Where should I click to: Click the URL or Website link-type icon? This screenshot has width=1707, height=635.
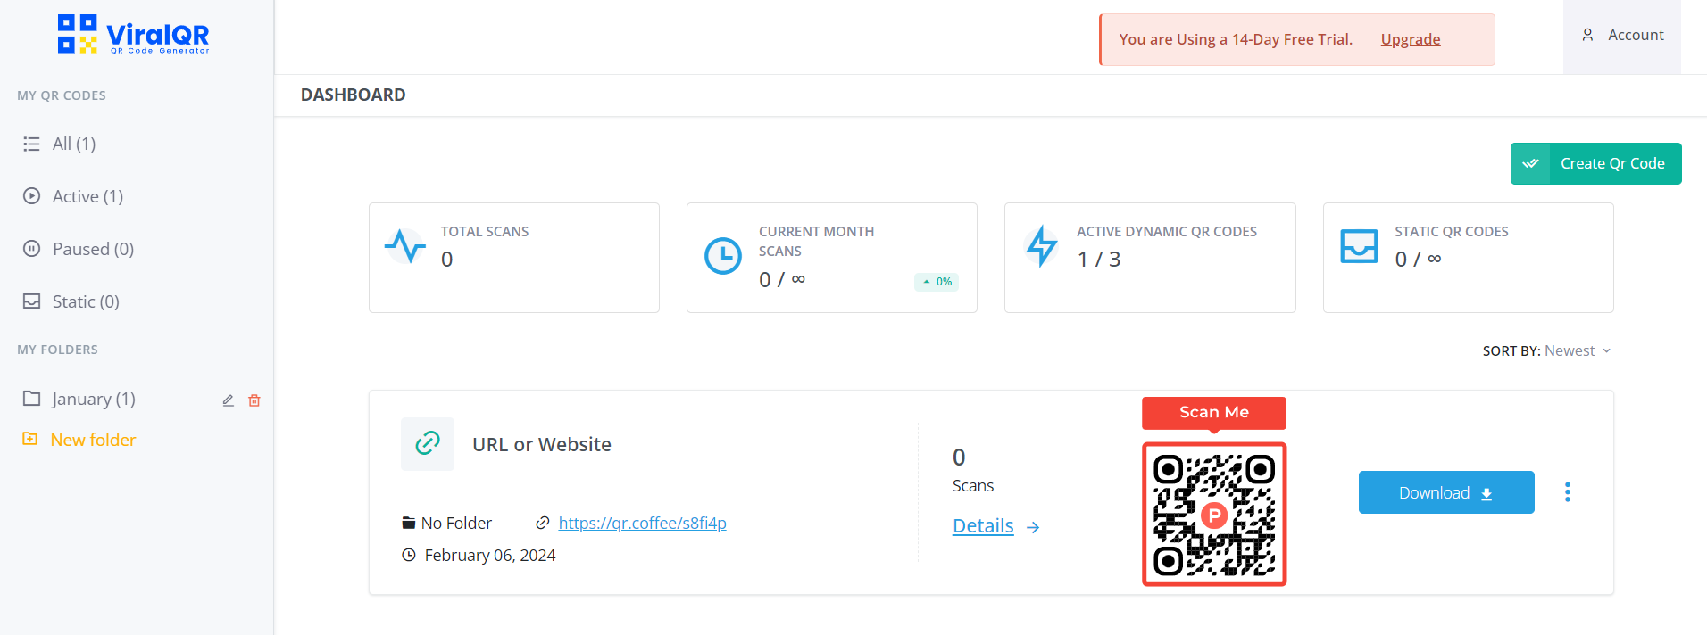pyautogui.click(x=428, y=443)
